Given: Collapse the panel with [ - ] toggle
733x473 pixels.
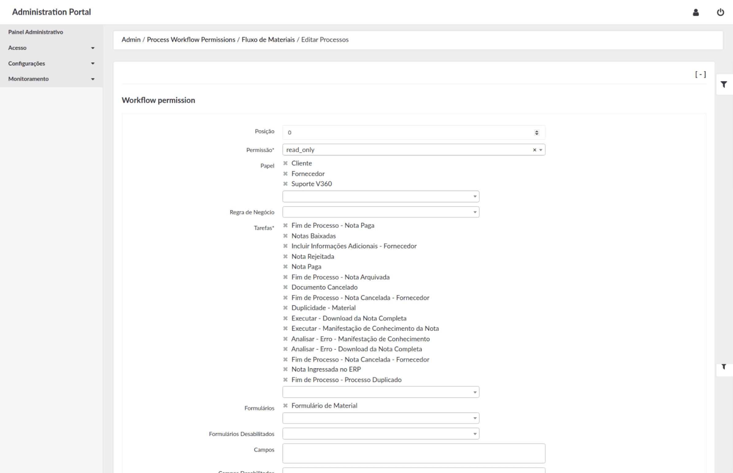Looking at the screenshot, I should pyautogui.click(x=700, y=74).
